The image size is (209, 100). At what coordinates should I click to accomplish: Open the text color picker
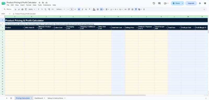[x=90, y=9]
